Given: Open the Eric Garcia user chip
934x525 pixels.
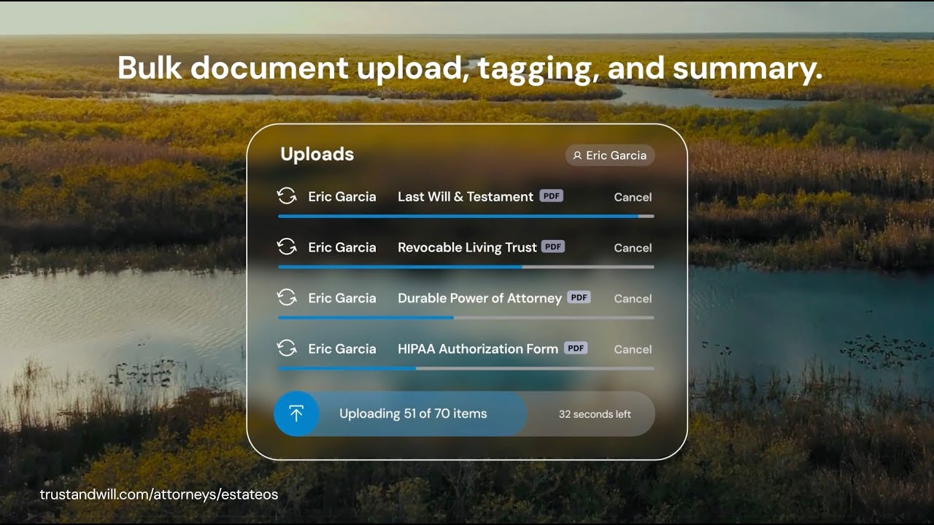Looking at the screenshot, I should 610,155.
